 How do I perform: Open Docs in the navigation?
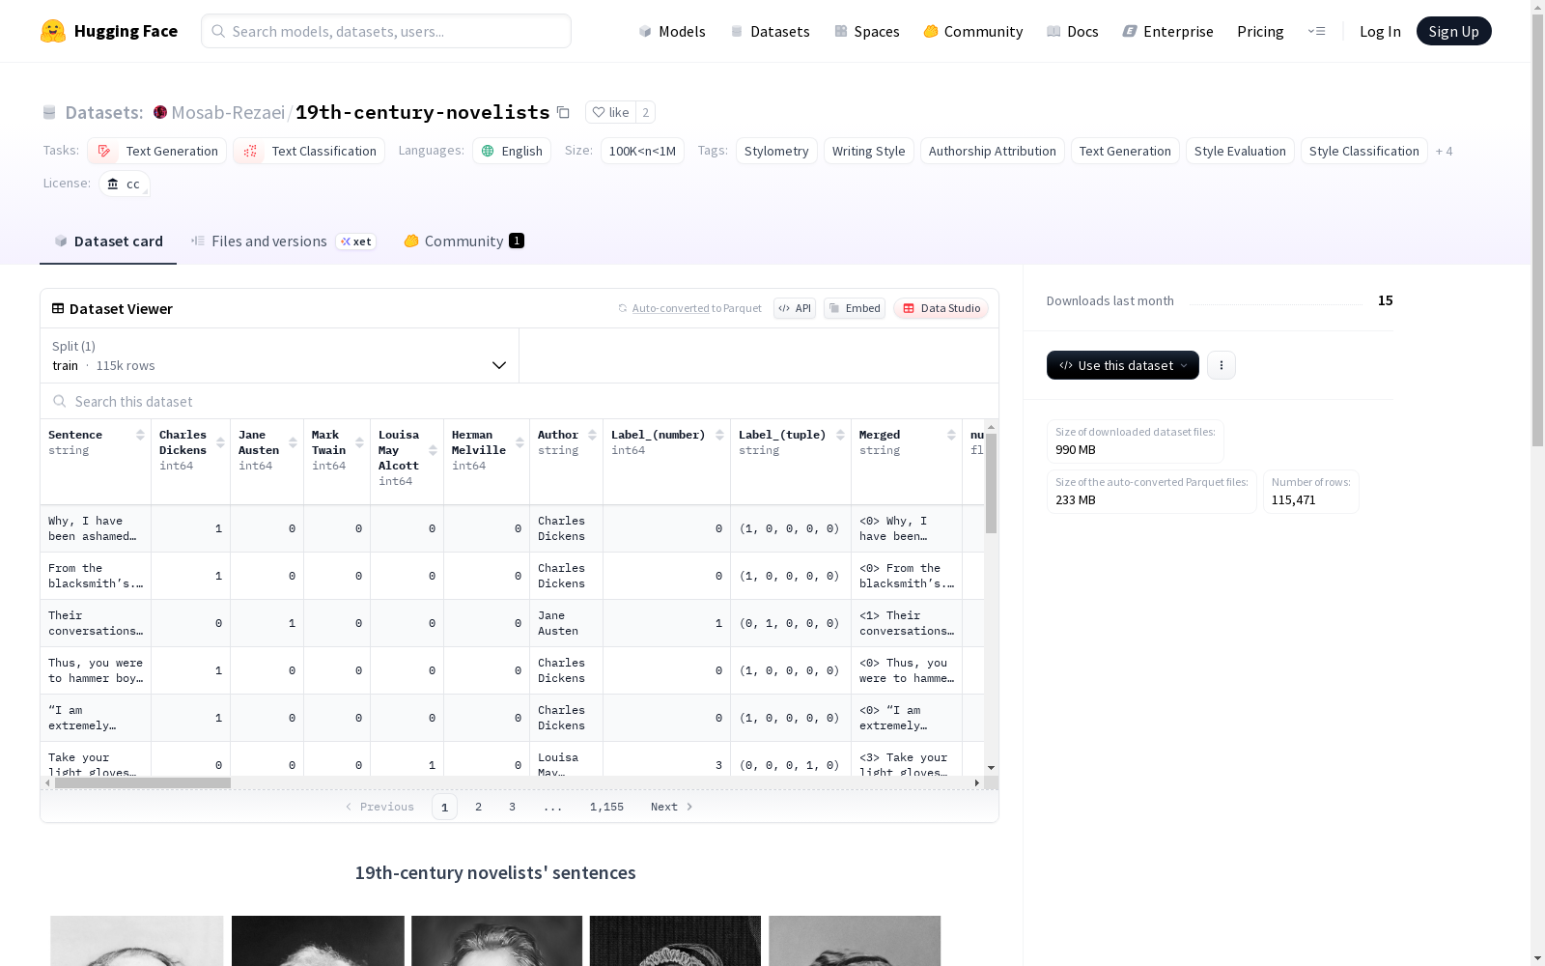pyautogui.click(x=1073, y=31)
